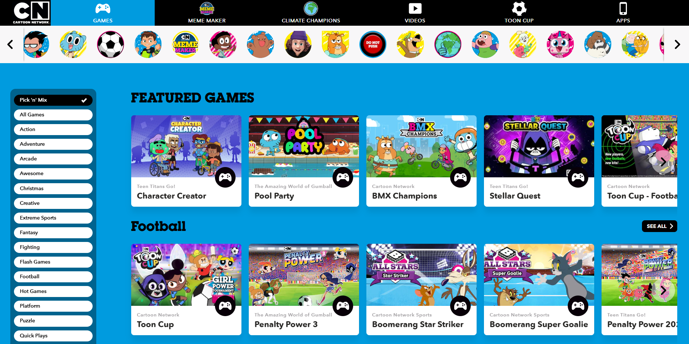689x344 pixels.
Task: Advance the Football games row arrow
Action: tap(663, 291)
